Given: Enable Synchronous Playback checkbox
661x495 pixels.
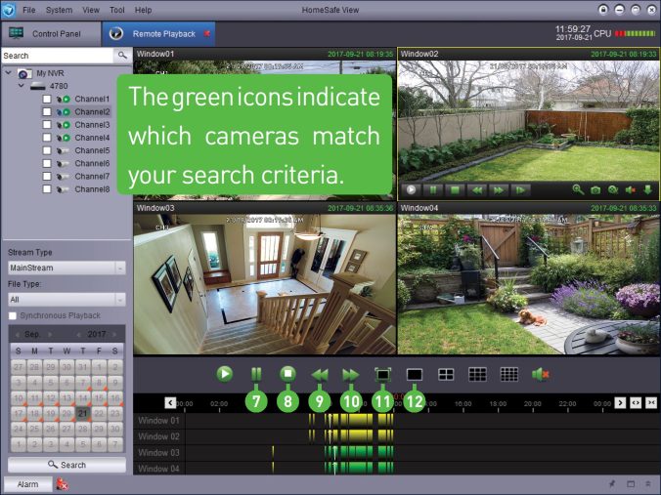Looking at the screenshot, I should [13, 315].
